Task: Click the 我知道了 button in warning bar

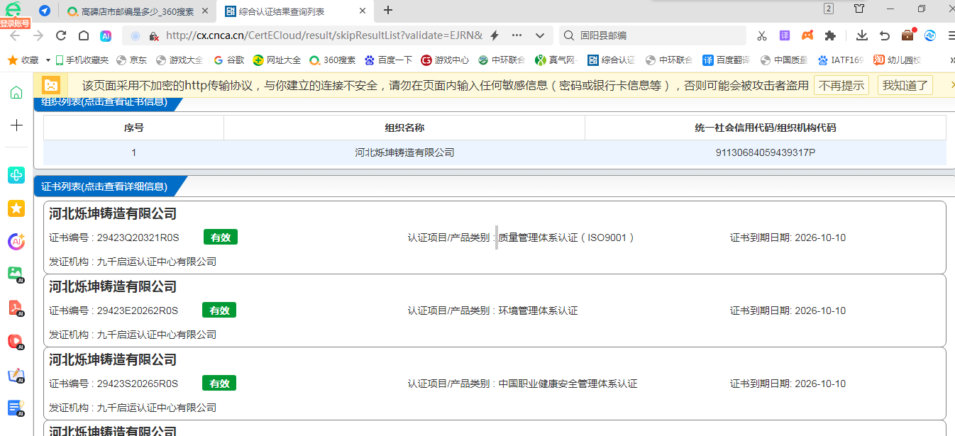Action: pos(905,86)
